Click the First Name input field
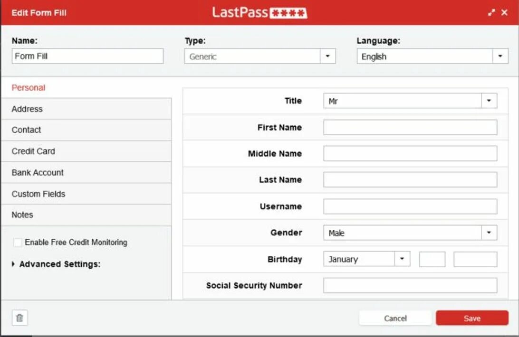The width and height of the screenshot is (519, 337). [410, 127]
